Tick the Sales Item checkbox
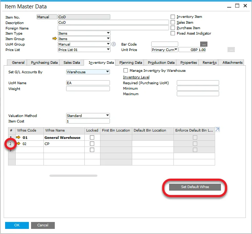 173,23
